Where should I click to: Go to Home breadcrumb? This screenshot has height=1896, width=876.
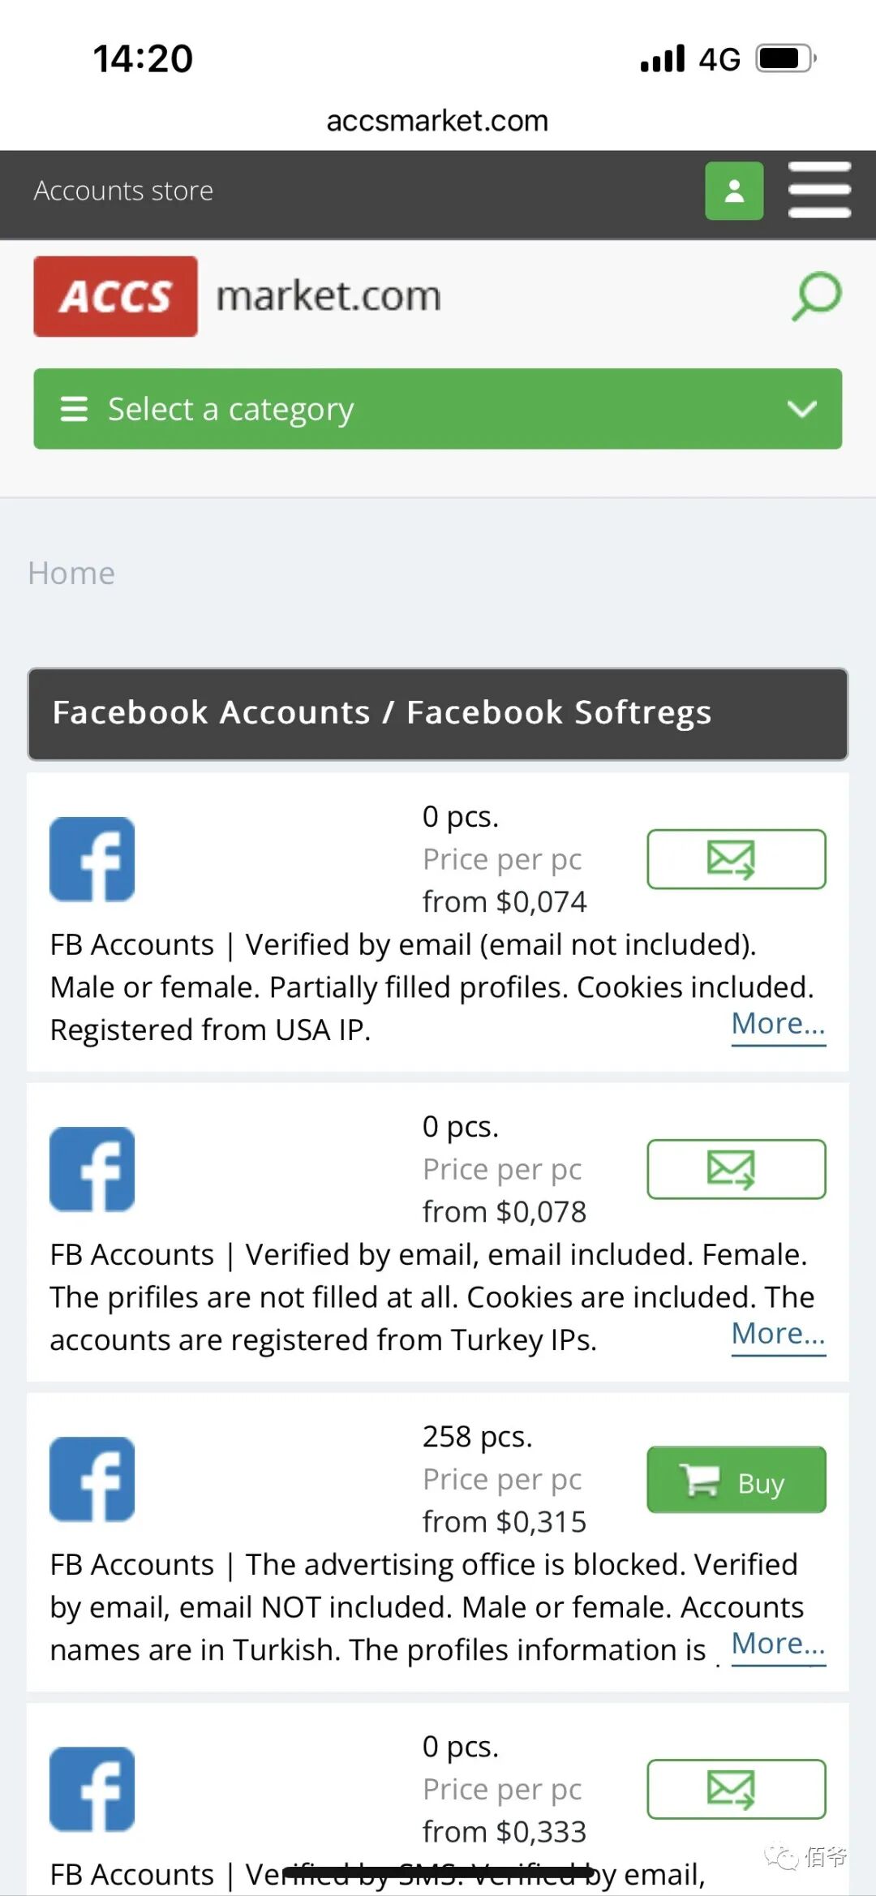pyautogui.click(x=71, y=574)
